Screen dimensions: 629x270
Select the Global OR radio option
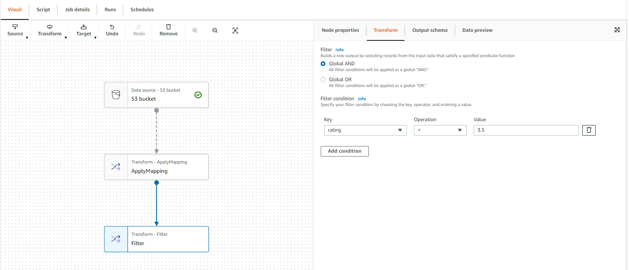click(x=323, y=80)
